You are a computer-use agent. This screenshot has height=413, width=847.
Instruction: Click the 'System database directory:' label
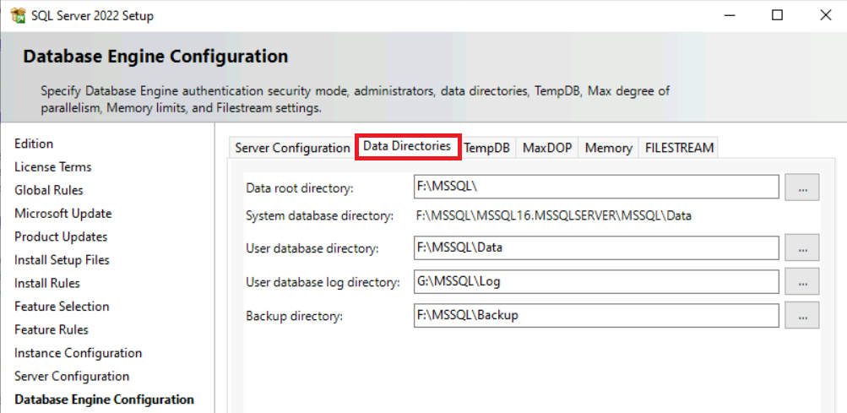319,217
